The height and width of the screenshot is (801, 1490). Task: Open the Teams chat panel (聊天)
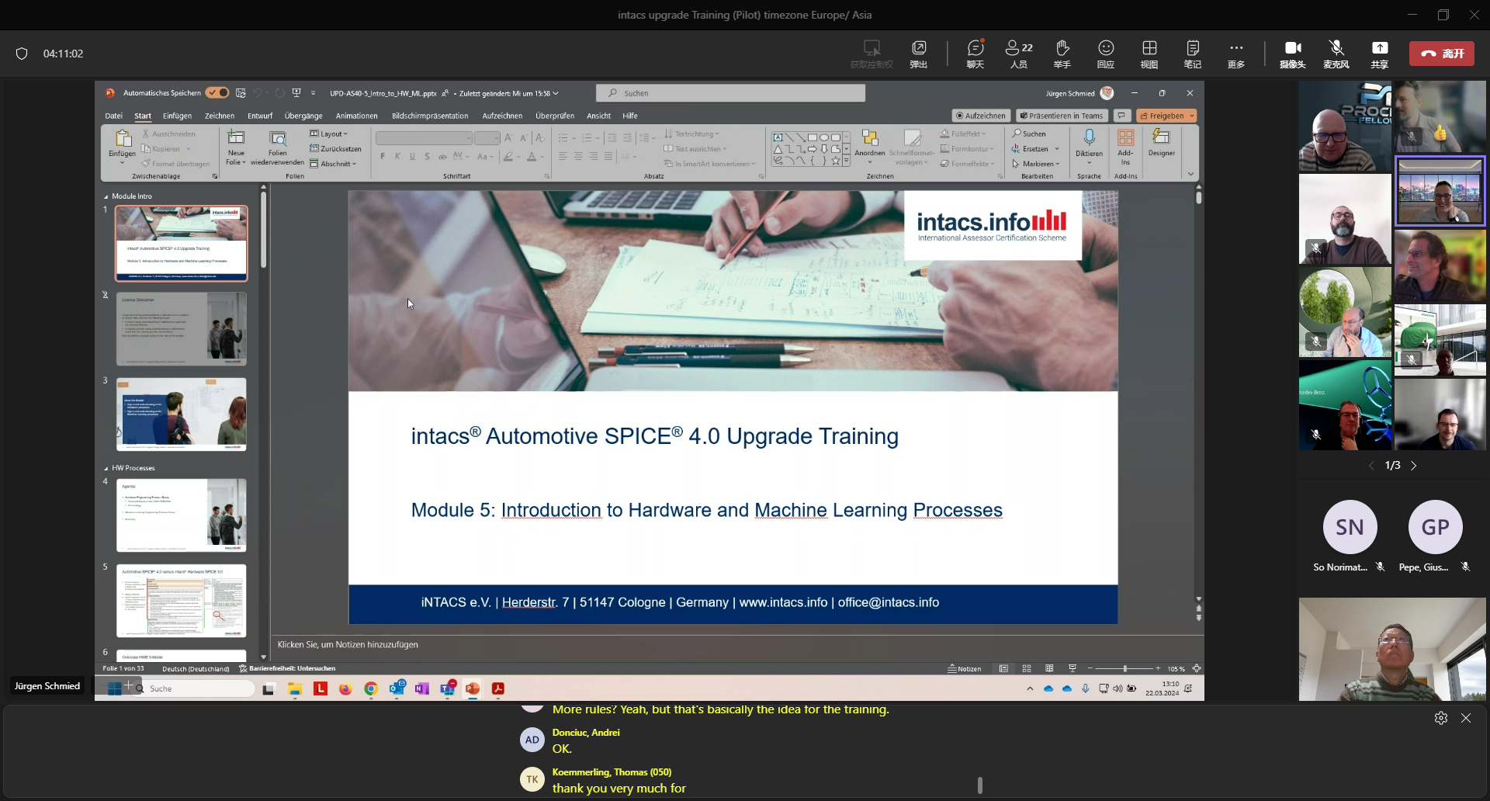pyautogui.click(x=975, y=54)
